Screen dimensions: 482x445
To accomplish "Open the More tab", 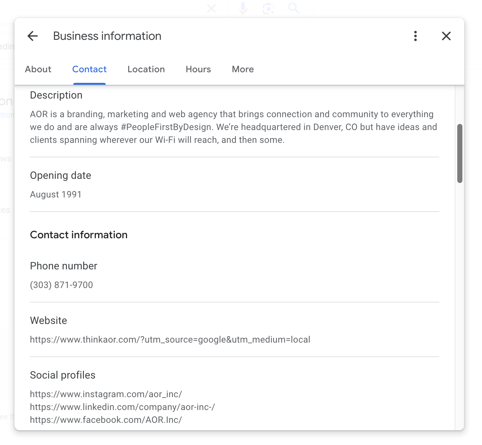I will pos(243,69).
